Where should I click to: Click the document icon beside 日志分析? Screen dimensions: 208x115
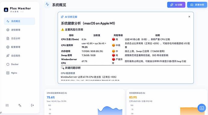[8, 38]
